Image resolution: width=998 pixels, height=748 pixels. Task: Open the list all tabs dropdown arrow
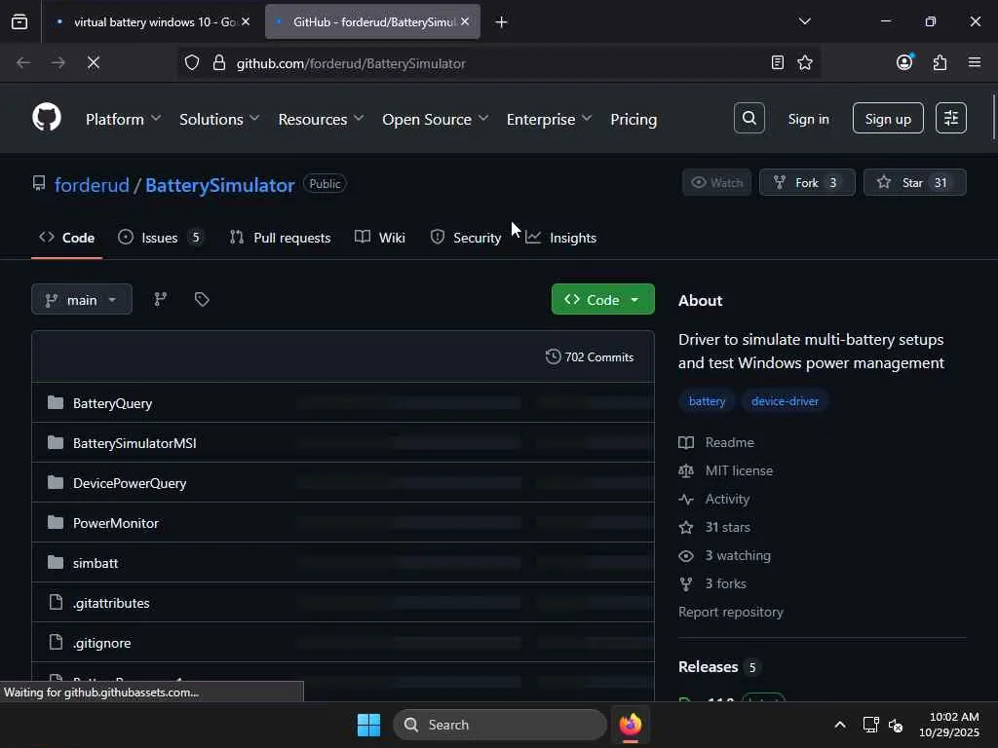tap(804, 21)
